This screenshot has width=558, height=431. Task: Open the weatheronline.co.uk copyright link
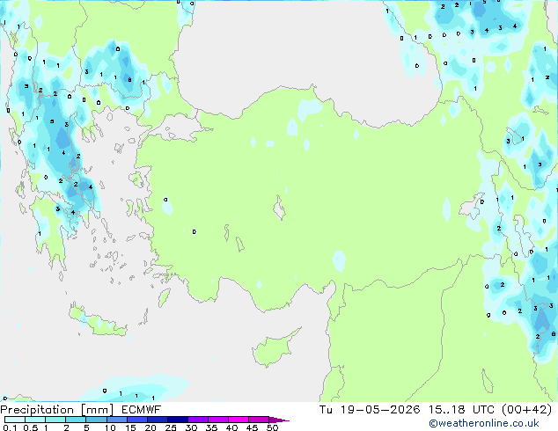click(x=484, y=423)
